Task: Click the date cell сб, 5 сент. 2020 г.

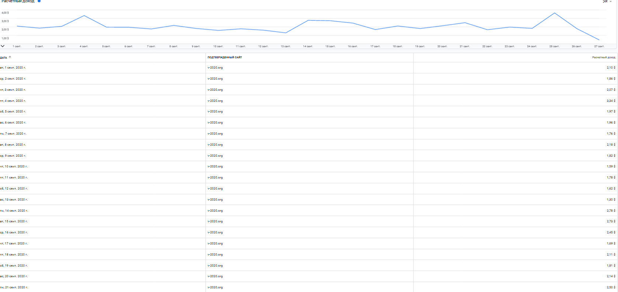Action: point(13,112)
